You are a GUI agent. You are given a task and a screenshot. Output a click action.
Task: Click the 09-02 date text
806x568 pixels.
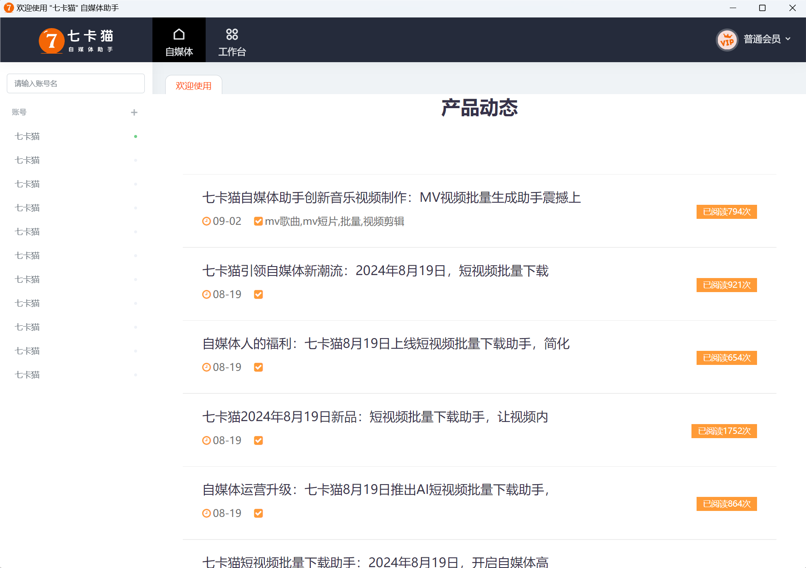[x=227, y=221]
